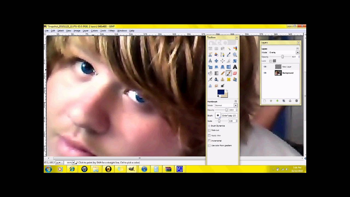Select the Scale tool

pos(210,67)
